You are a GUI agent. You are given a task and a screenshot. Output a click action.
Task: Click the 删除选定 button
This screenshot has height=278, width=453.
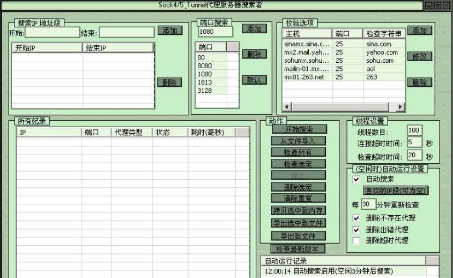(298, 187)
